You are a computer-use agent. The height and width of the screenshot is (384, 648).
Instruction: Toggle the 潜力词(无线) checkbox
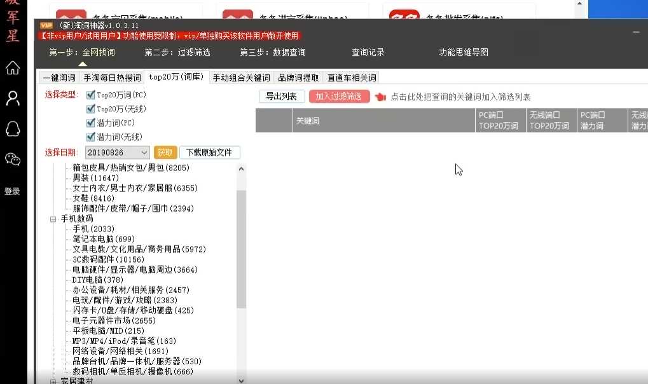[x=90, y=137]
